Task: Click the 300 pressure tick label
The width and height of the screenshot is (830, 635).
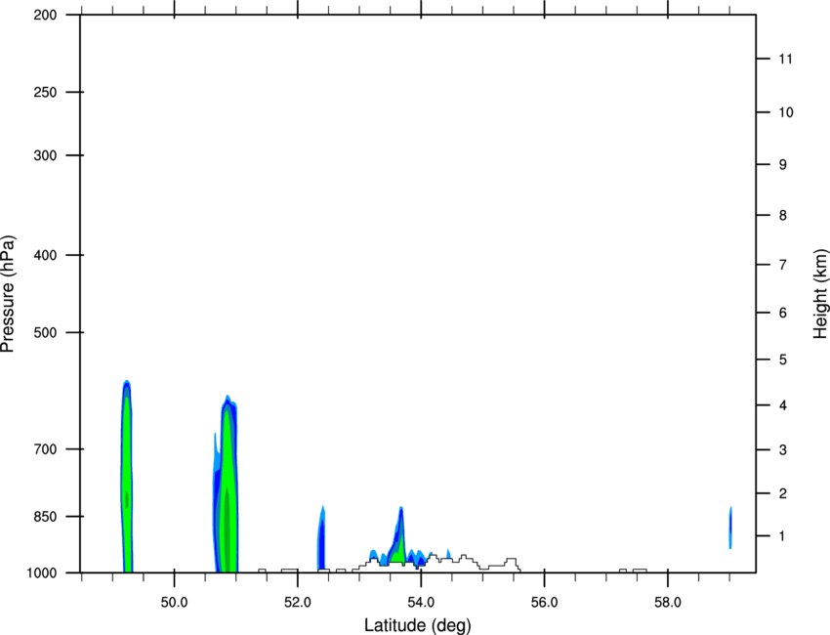Action: pyautogui.click(x=45, y=155)
